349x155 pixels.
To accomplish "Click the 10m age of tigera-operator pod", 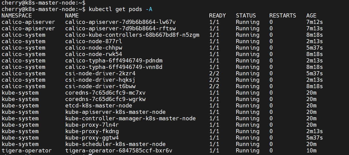I will (311, 151).
